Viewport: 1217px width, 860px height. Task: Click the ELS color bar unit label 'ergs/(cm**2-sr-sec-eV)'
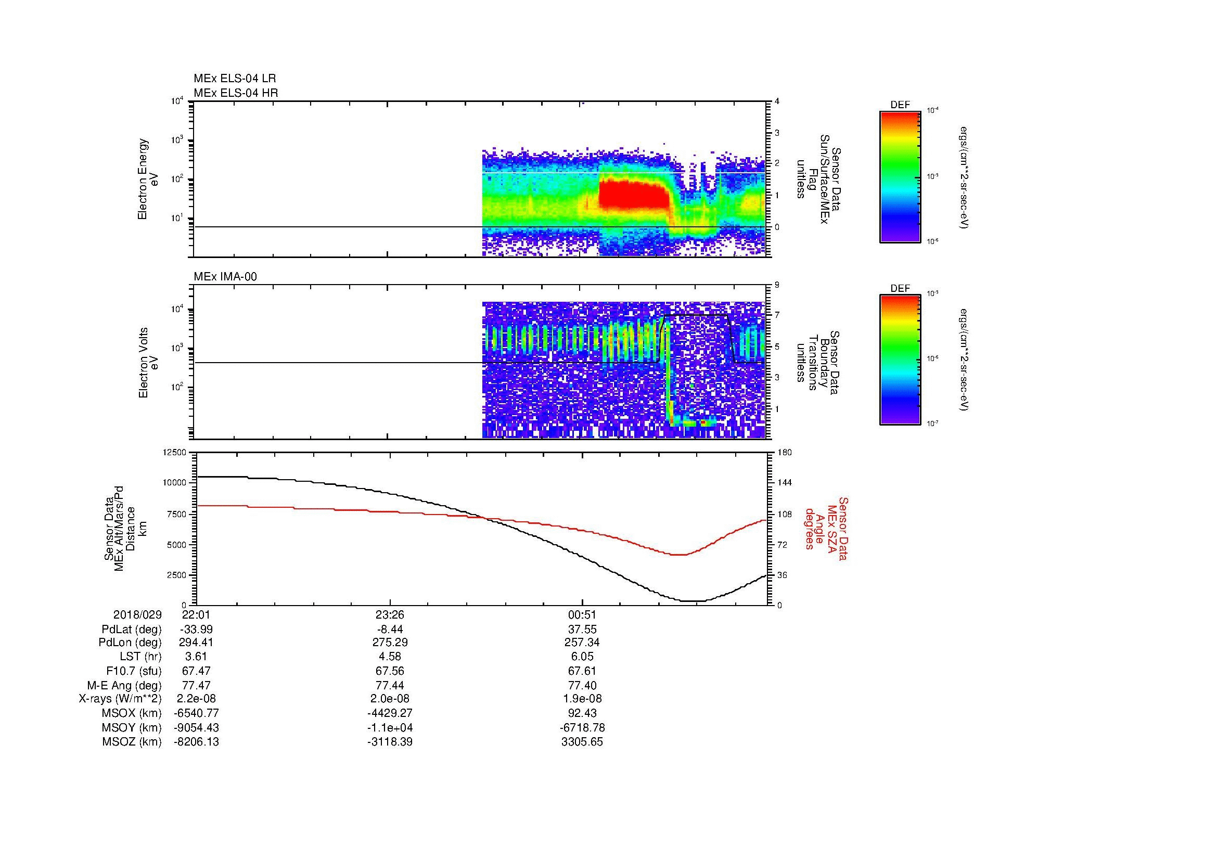(x=964, y=177)
